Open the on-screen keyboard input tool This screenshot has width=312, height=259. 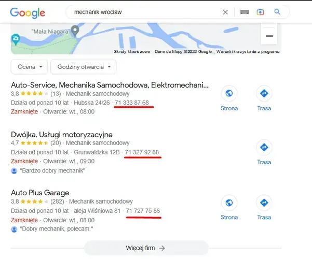tap(245, 12)
